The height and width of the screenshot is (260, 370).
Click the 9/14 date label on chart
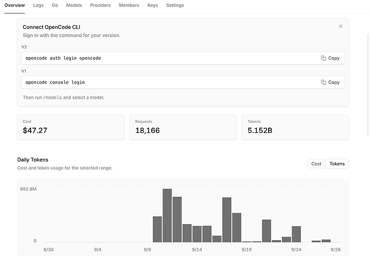tap(197, 250)
